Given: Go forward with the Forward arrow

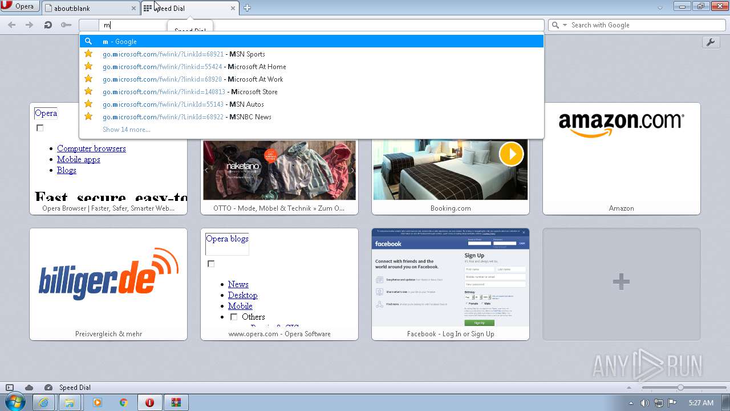Looking at the screenshot, I should click(30, 25).
